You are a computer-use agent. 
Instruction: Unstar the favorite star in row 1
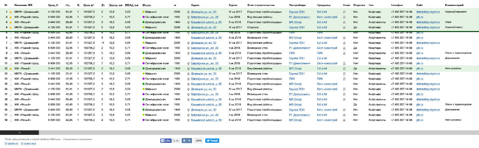click(x=11, y=12)
